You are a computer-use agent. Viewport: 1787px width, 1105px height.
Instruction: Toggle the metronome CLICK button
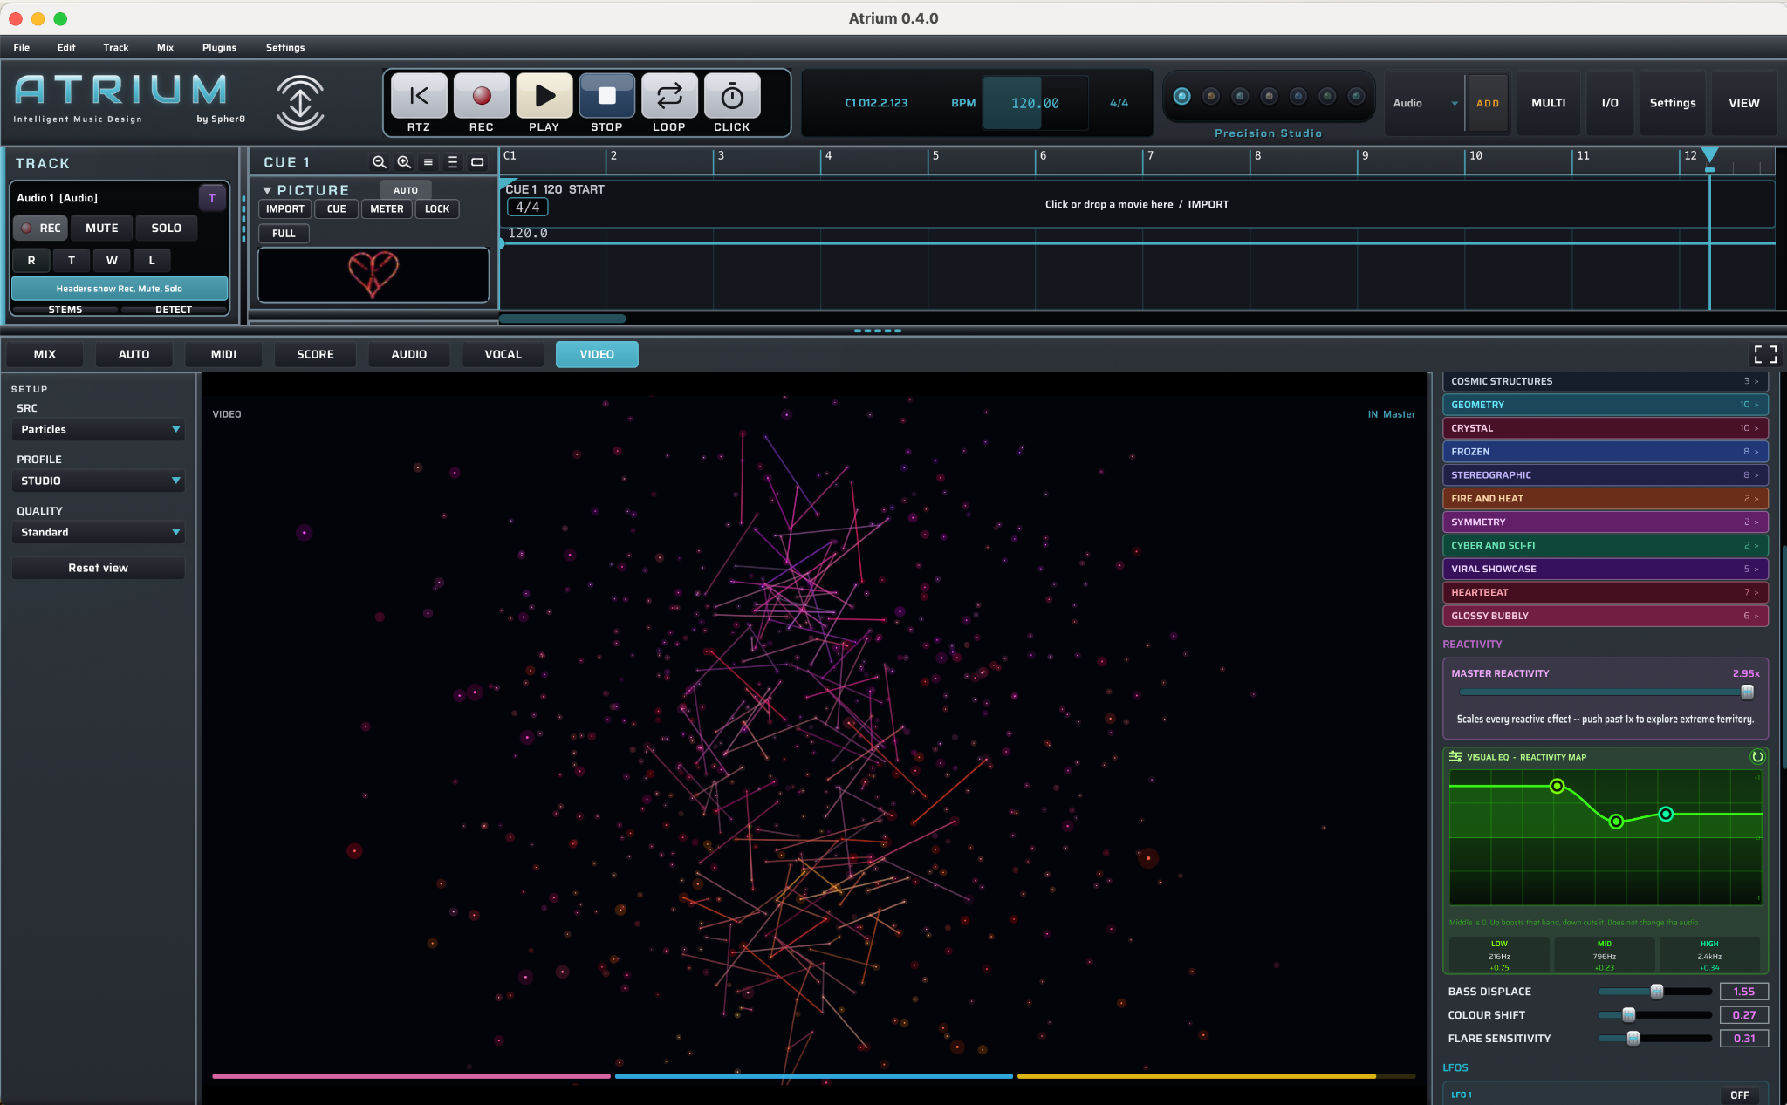[732, 96]
